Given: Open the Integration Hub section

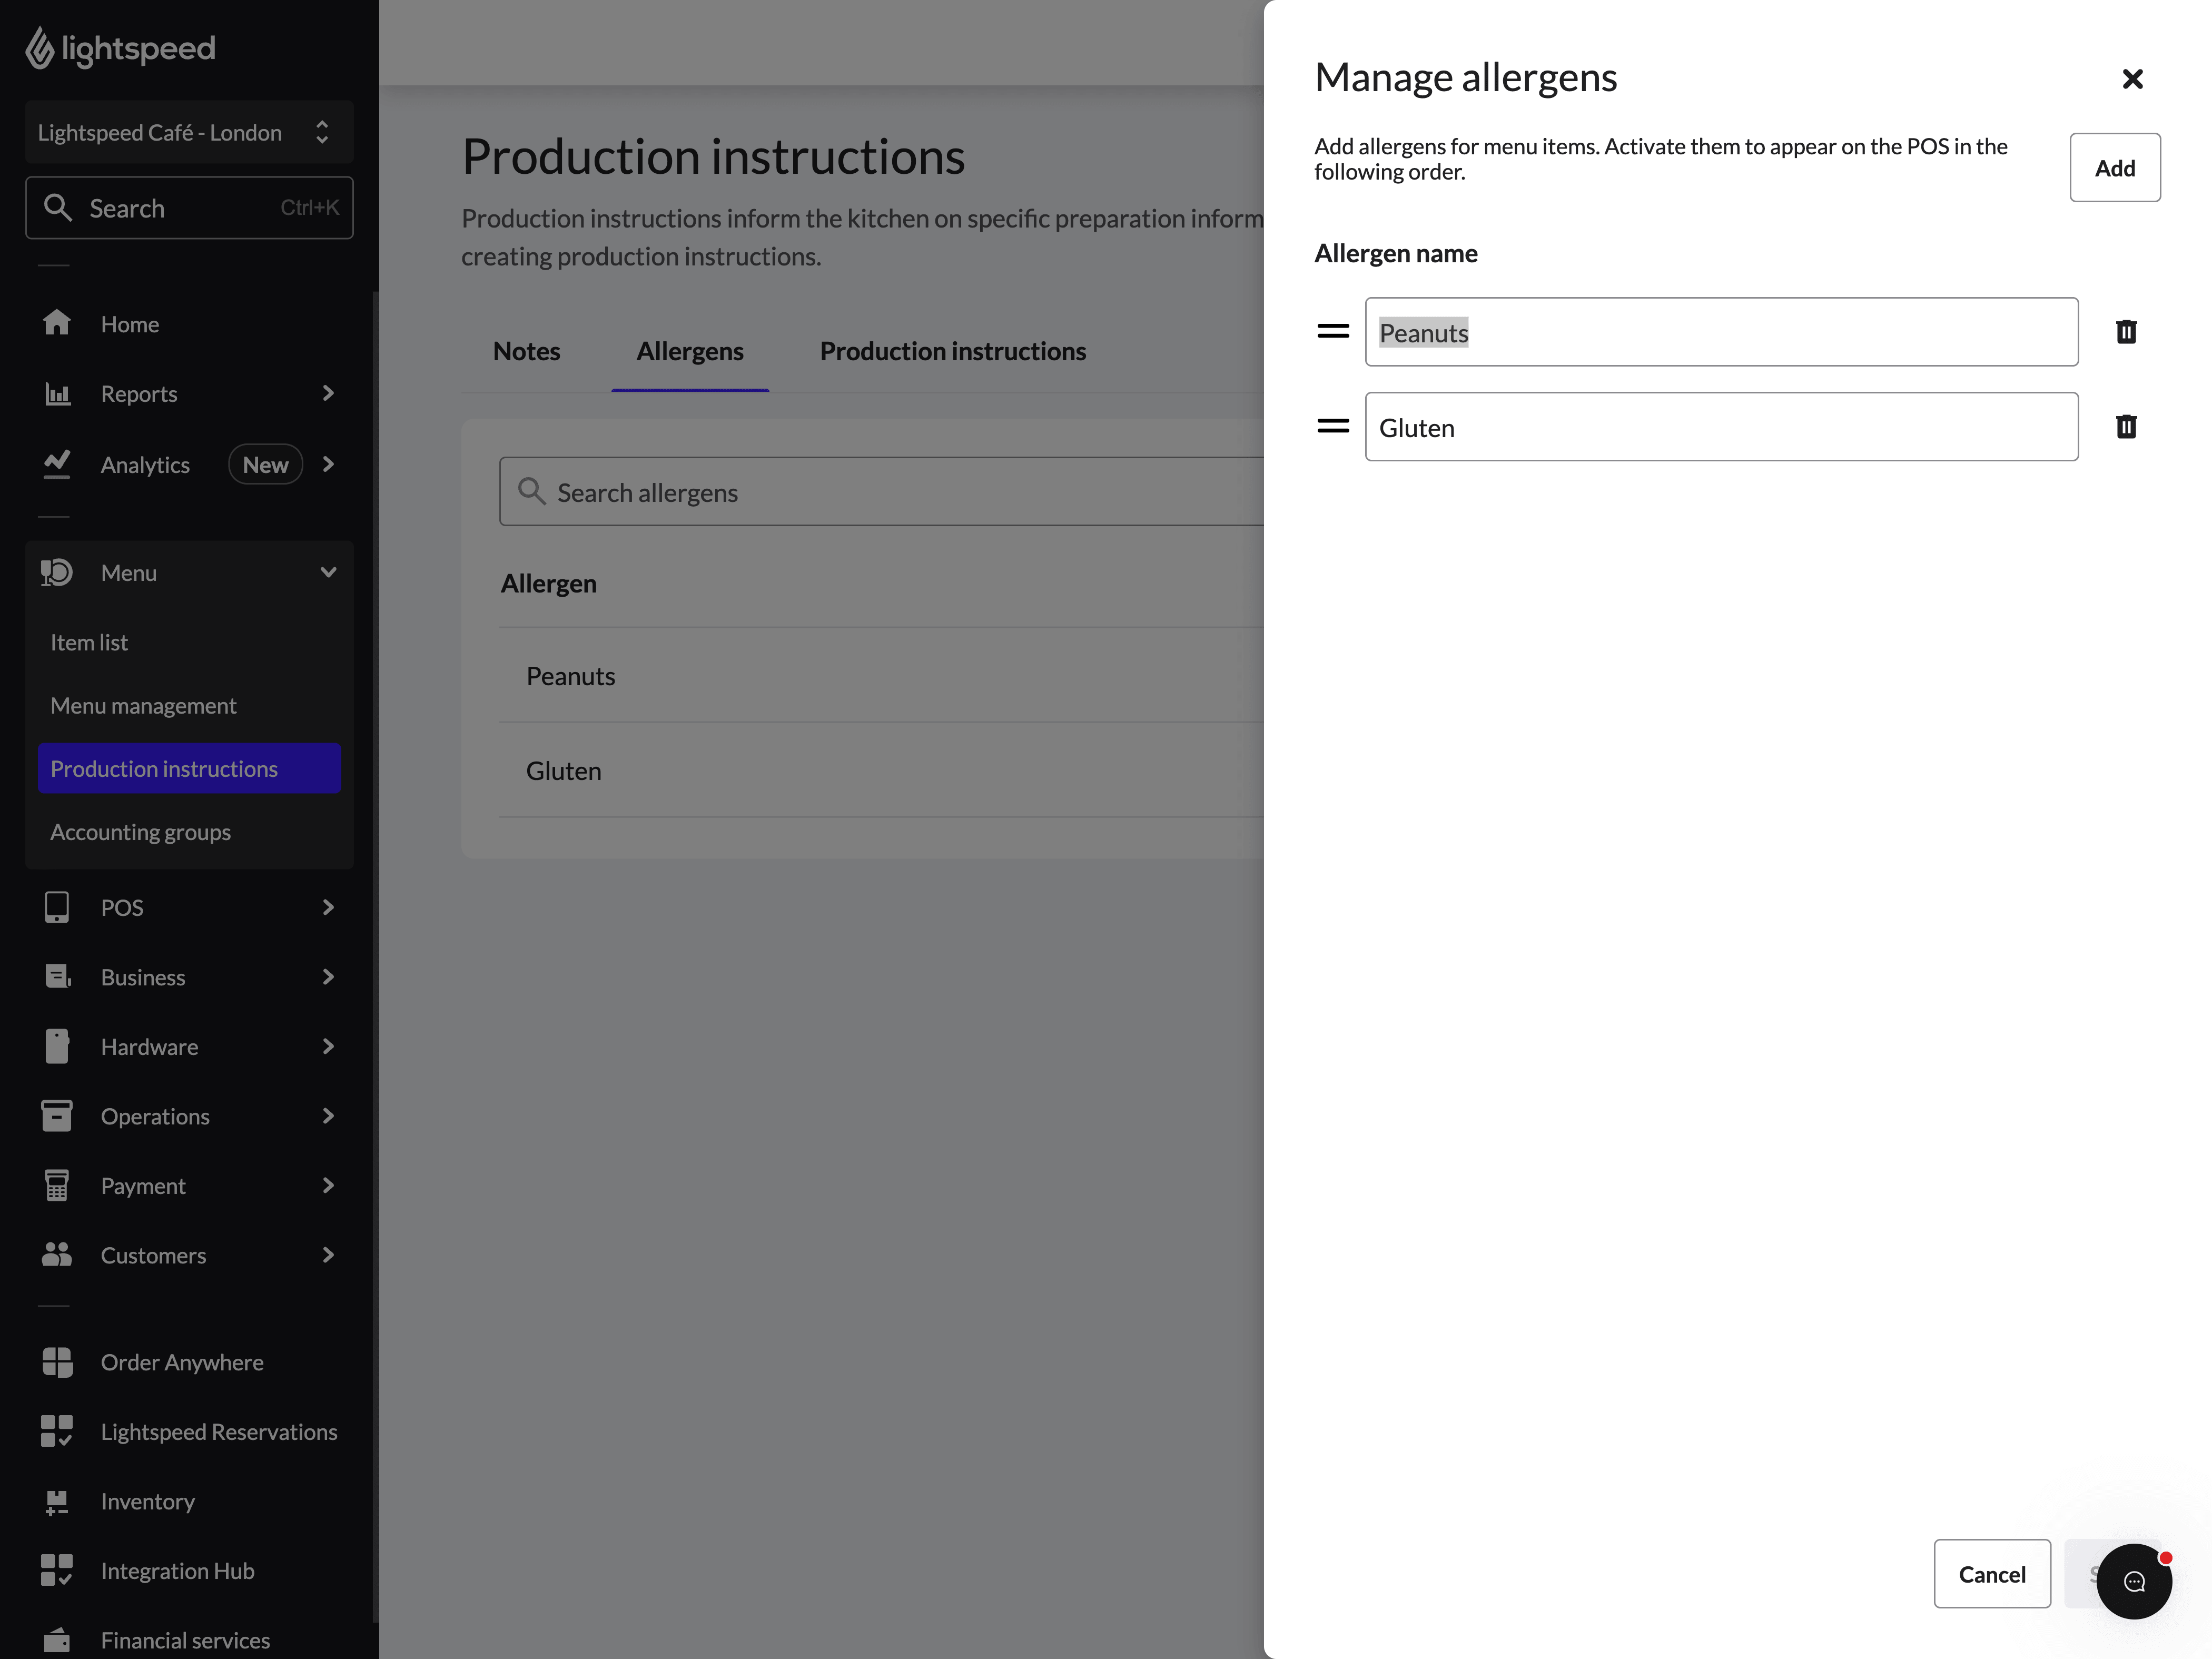Looking at the screenshot, I should click(177, 1570).
